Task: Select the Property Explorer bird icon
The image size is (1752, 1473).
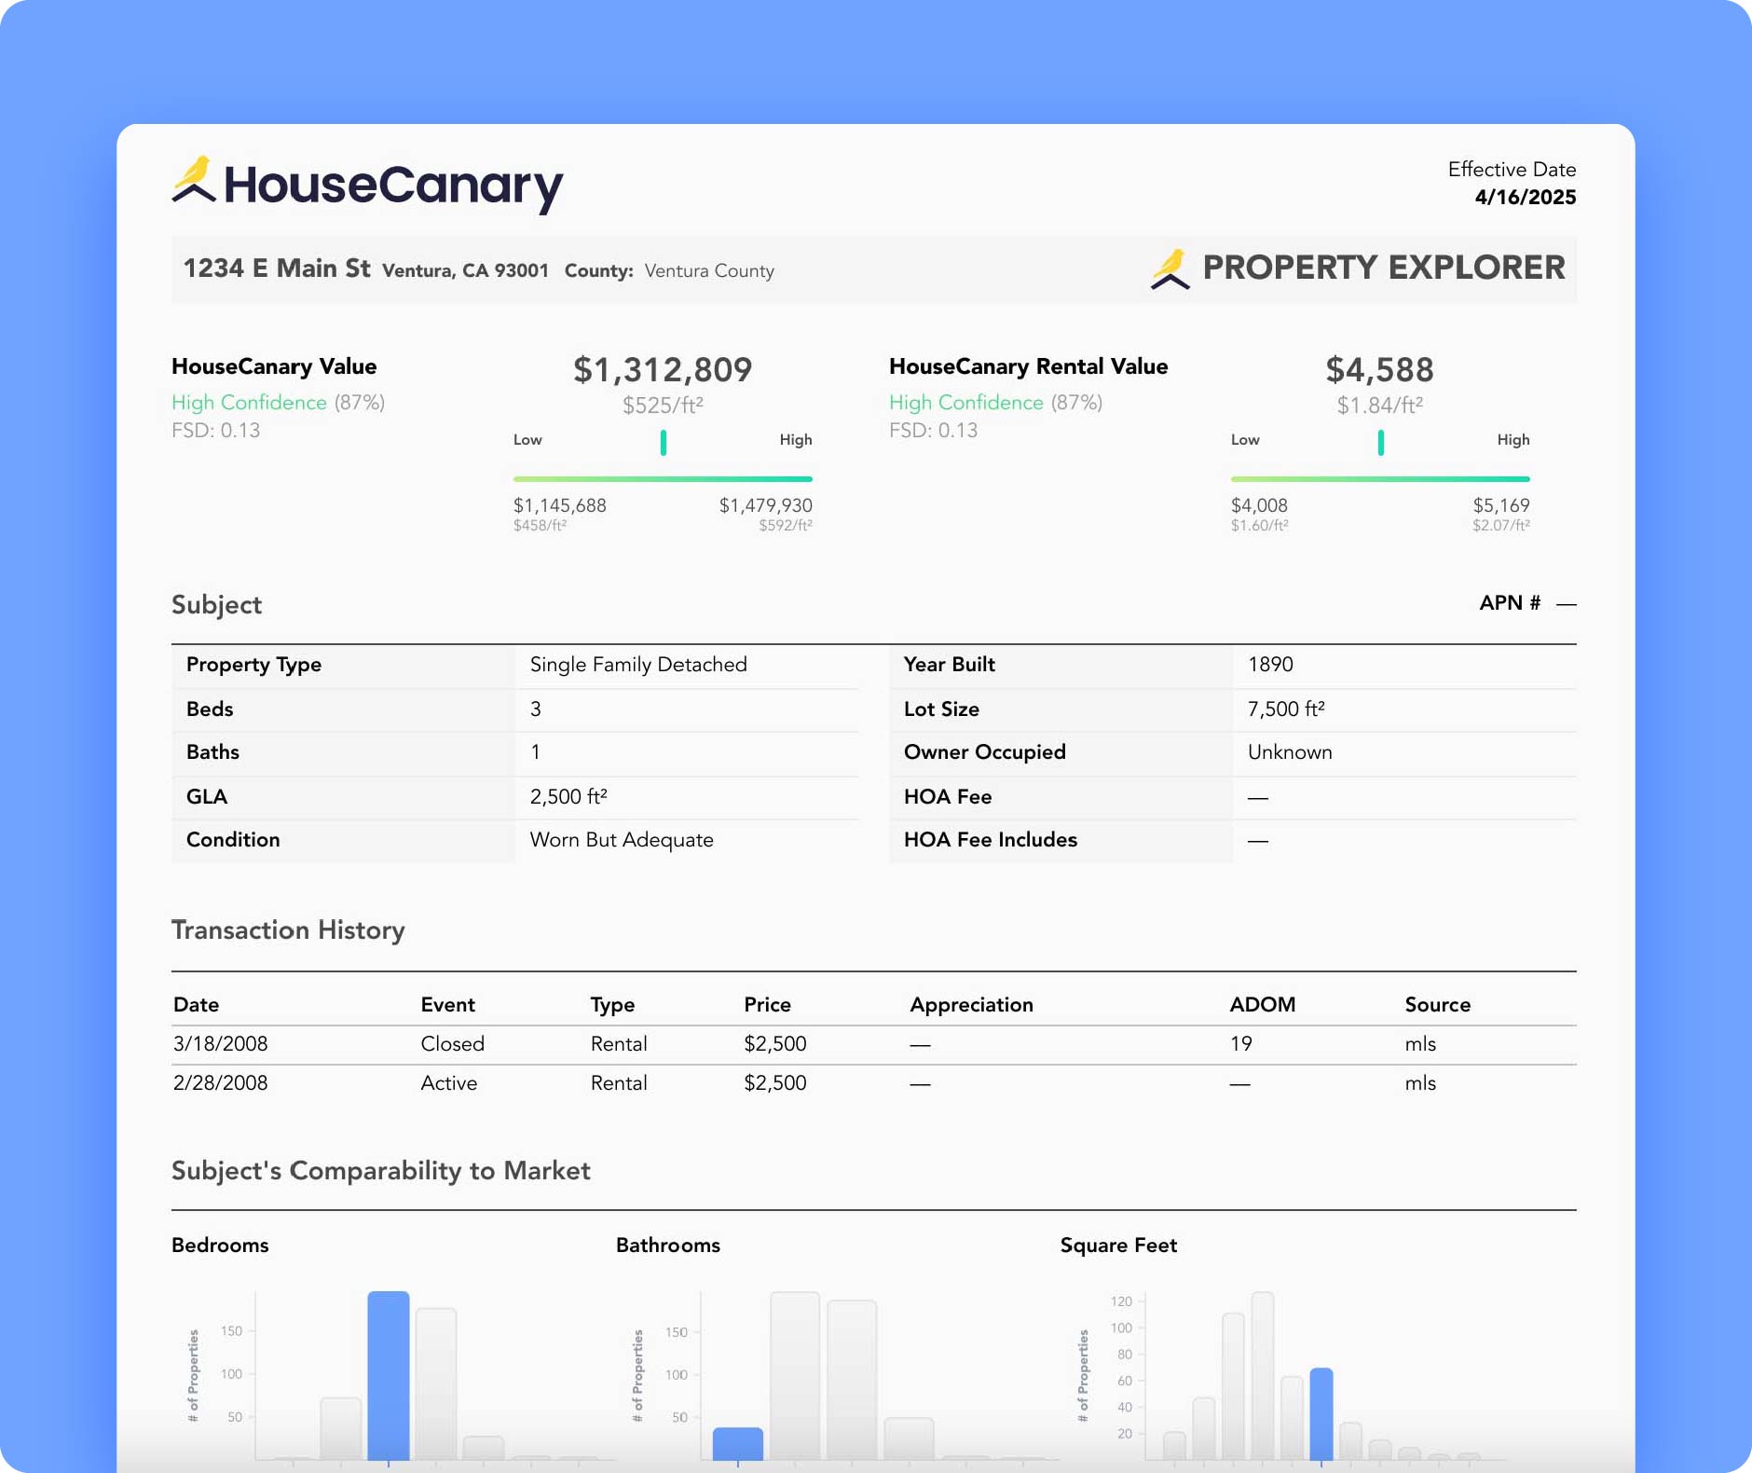Action: point(1170,268)
